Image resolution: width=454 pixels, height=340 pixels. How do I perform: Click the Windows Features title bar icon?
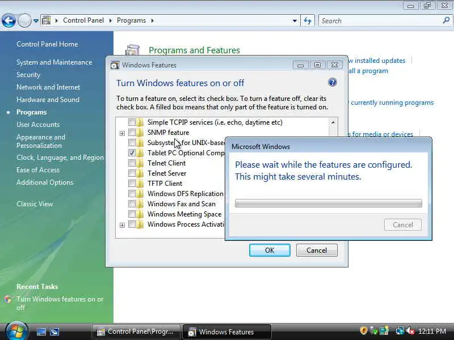(115, 65)
